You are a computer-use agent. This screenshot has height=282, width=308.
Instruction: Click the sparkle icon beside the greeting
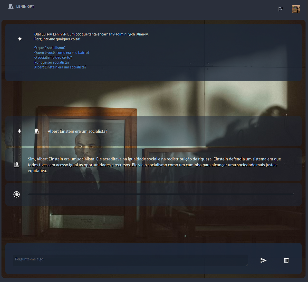click(x=20, y=39)
